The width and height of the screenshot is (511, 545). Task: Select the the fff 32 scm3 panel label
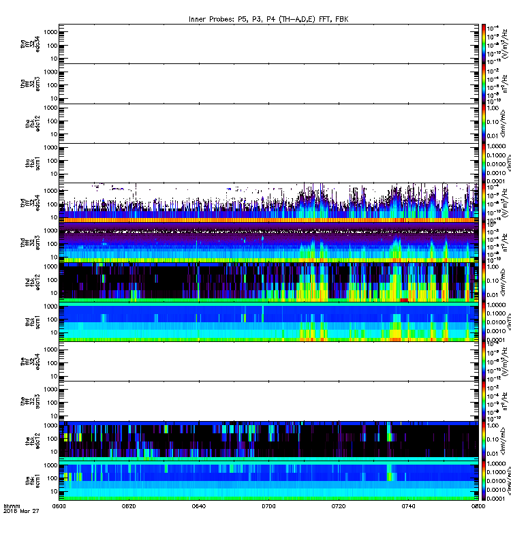coord(30,401)
